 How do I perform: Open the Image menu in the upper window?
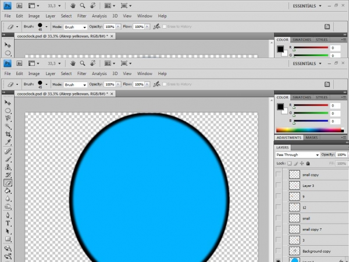click(x=34, y=16)
